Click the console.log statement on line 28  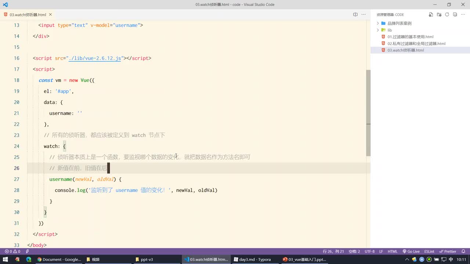click(136, 190)
